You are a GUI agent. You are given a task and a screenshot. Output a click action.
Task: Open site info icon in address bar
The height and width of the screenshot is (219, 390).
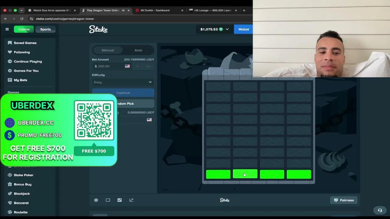pyautogui.click(x=31, y=19)
